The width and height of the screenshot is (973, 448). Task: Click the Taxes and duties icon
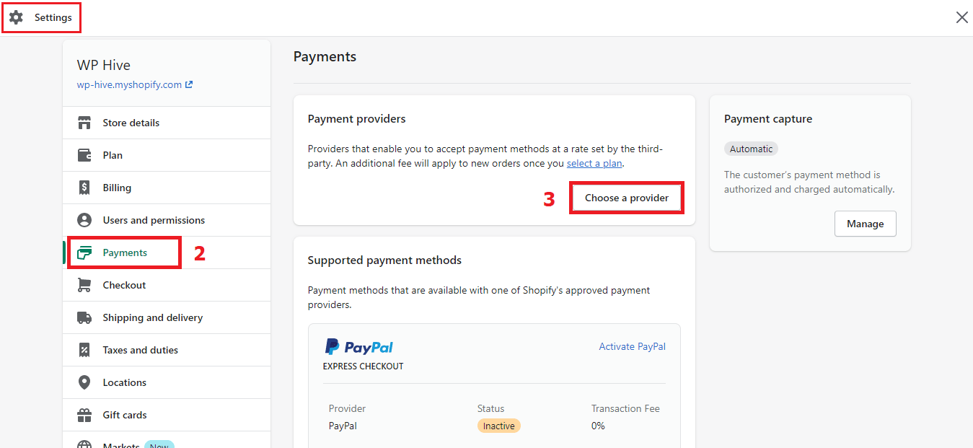(84, 350)
